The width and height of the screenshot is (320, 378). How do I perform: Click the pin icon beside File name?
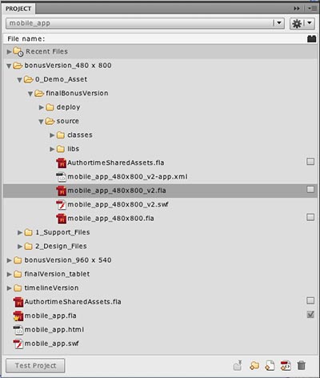(x=311, y=39)
